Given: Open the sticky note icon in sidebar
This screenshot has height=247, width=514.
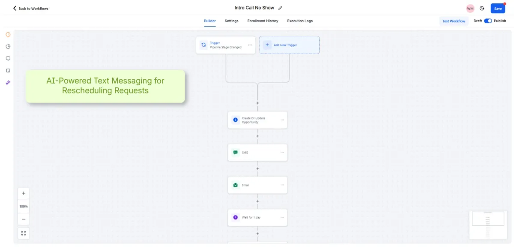Looking at the screenshot, I should 8,70.
